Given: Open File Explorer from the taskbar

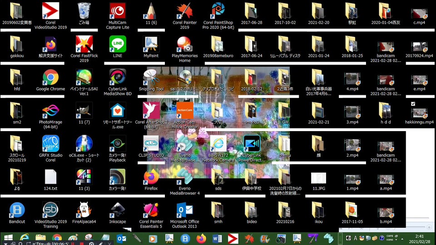Looking at the screenshot, I should 40,238.
